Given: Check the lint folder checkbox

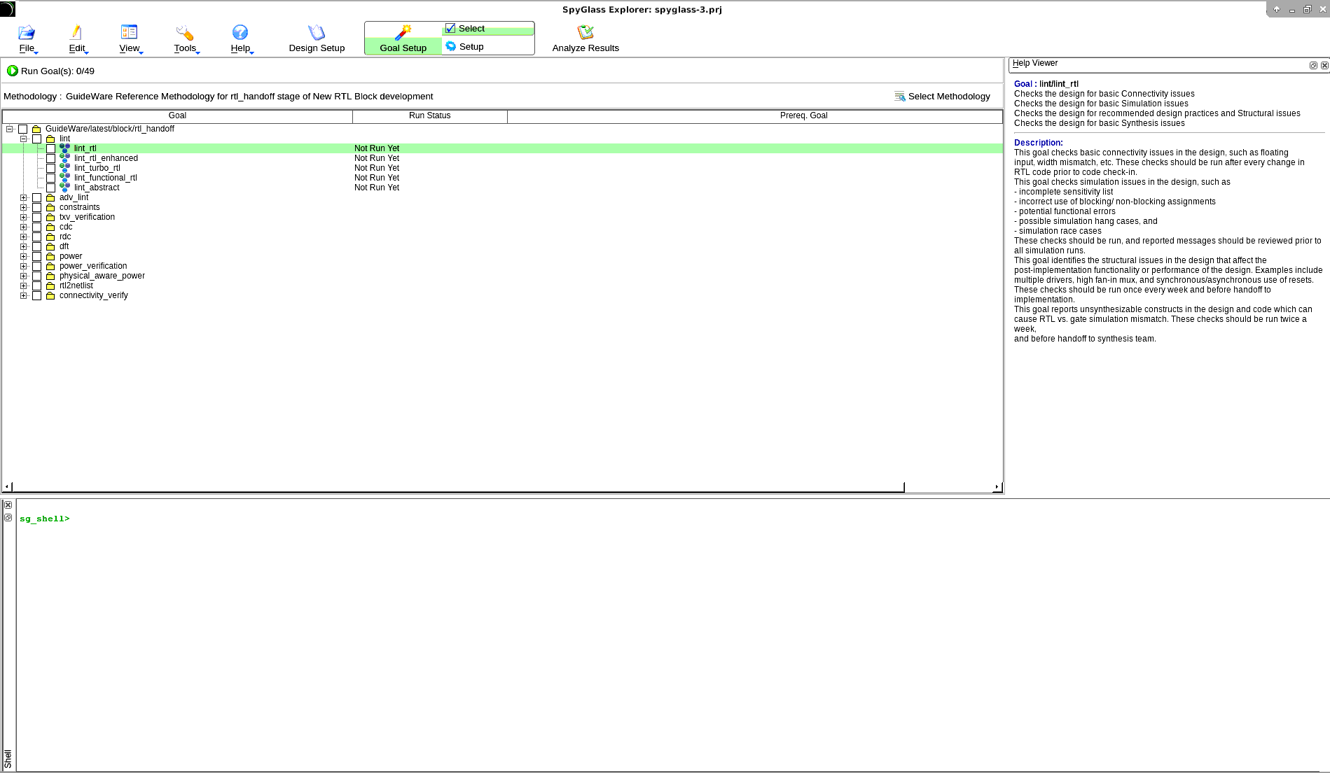Looking at the screenshot, I should [x=37, y=139].
